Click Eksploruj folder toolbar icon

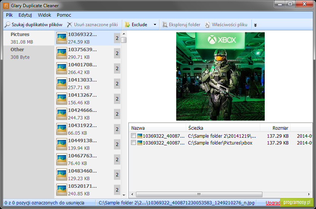165,25
